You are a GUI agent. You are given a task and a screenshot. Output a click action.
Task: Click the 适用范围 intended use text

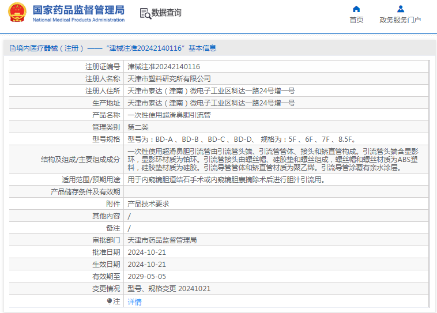(227, 180)
